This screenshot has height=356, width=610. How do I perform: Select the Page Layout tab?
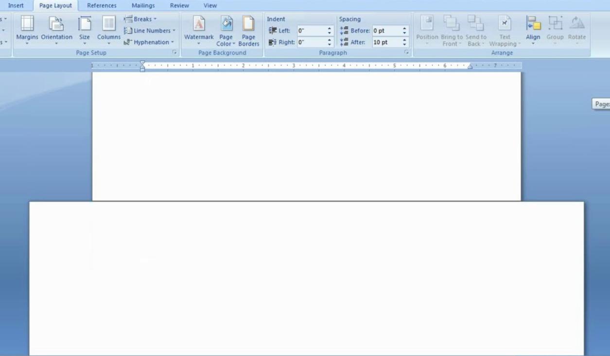55,6
